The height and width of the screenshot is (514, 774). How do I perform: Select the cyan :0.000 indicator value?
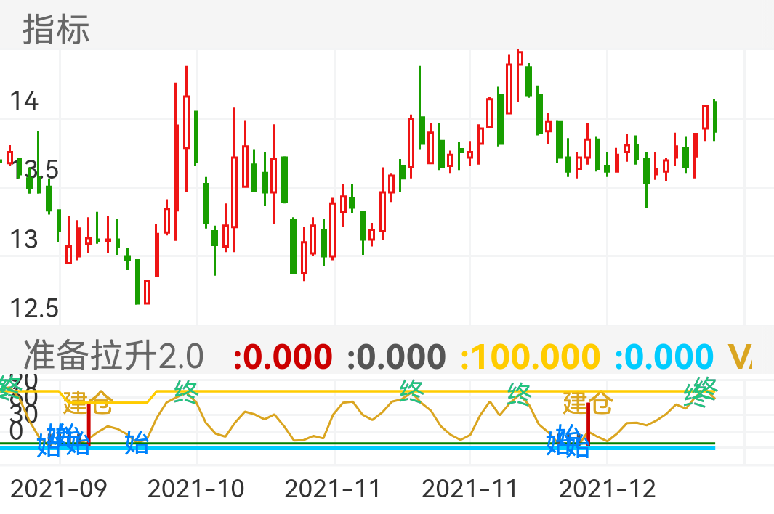click(x=664, y=356)
